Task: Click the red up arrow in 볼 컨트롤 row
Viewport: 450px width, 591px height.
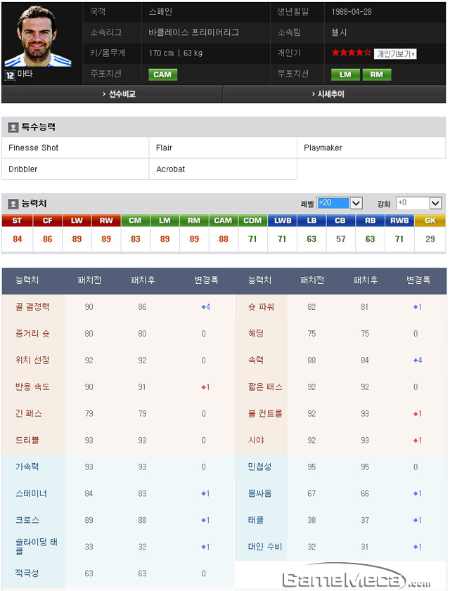Action: (x=415, y=414)
